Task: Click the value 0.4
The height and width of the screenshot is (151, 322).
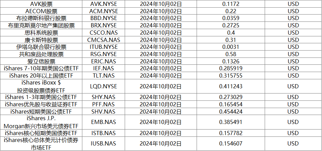Action: 231,33
